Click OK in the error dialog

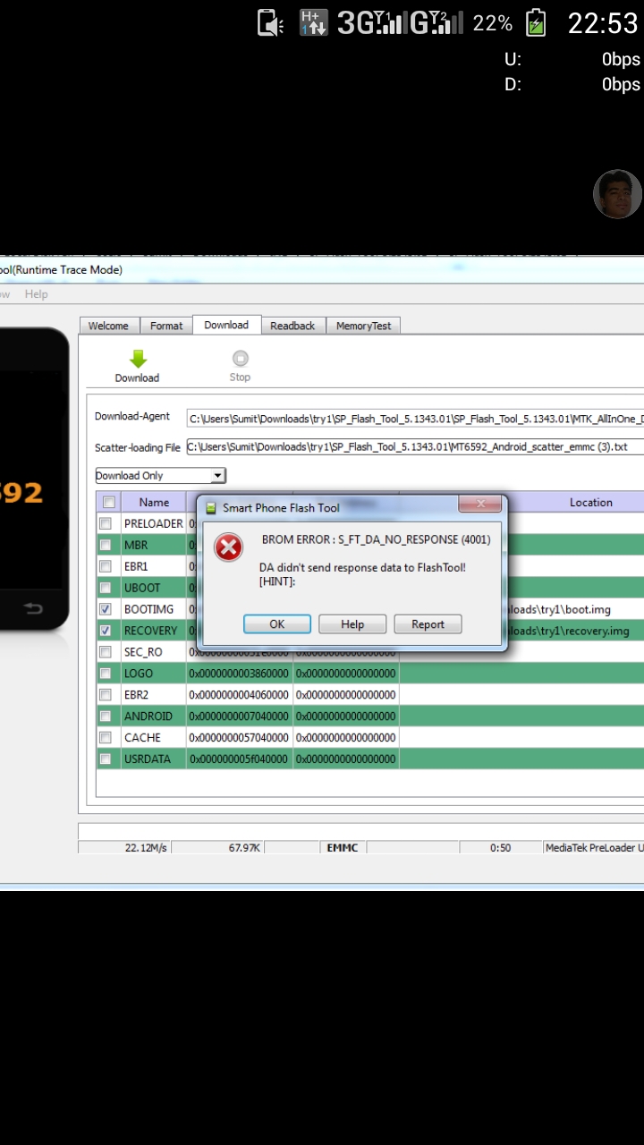click(277, 624)
